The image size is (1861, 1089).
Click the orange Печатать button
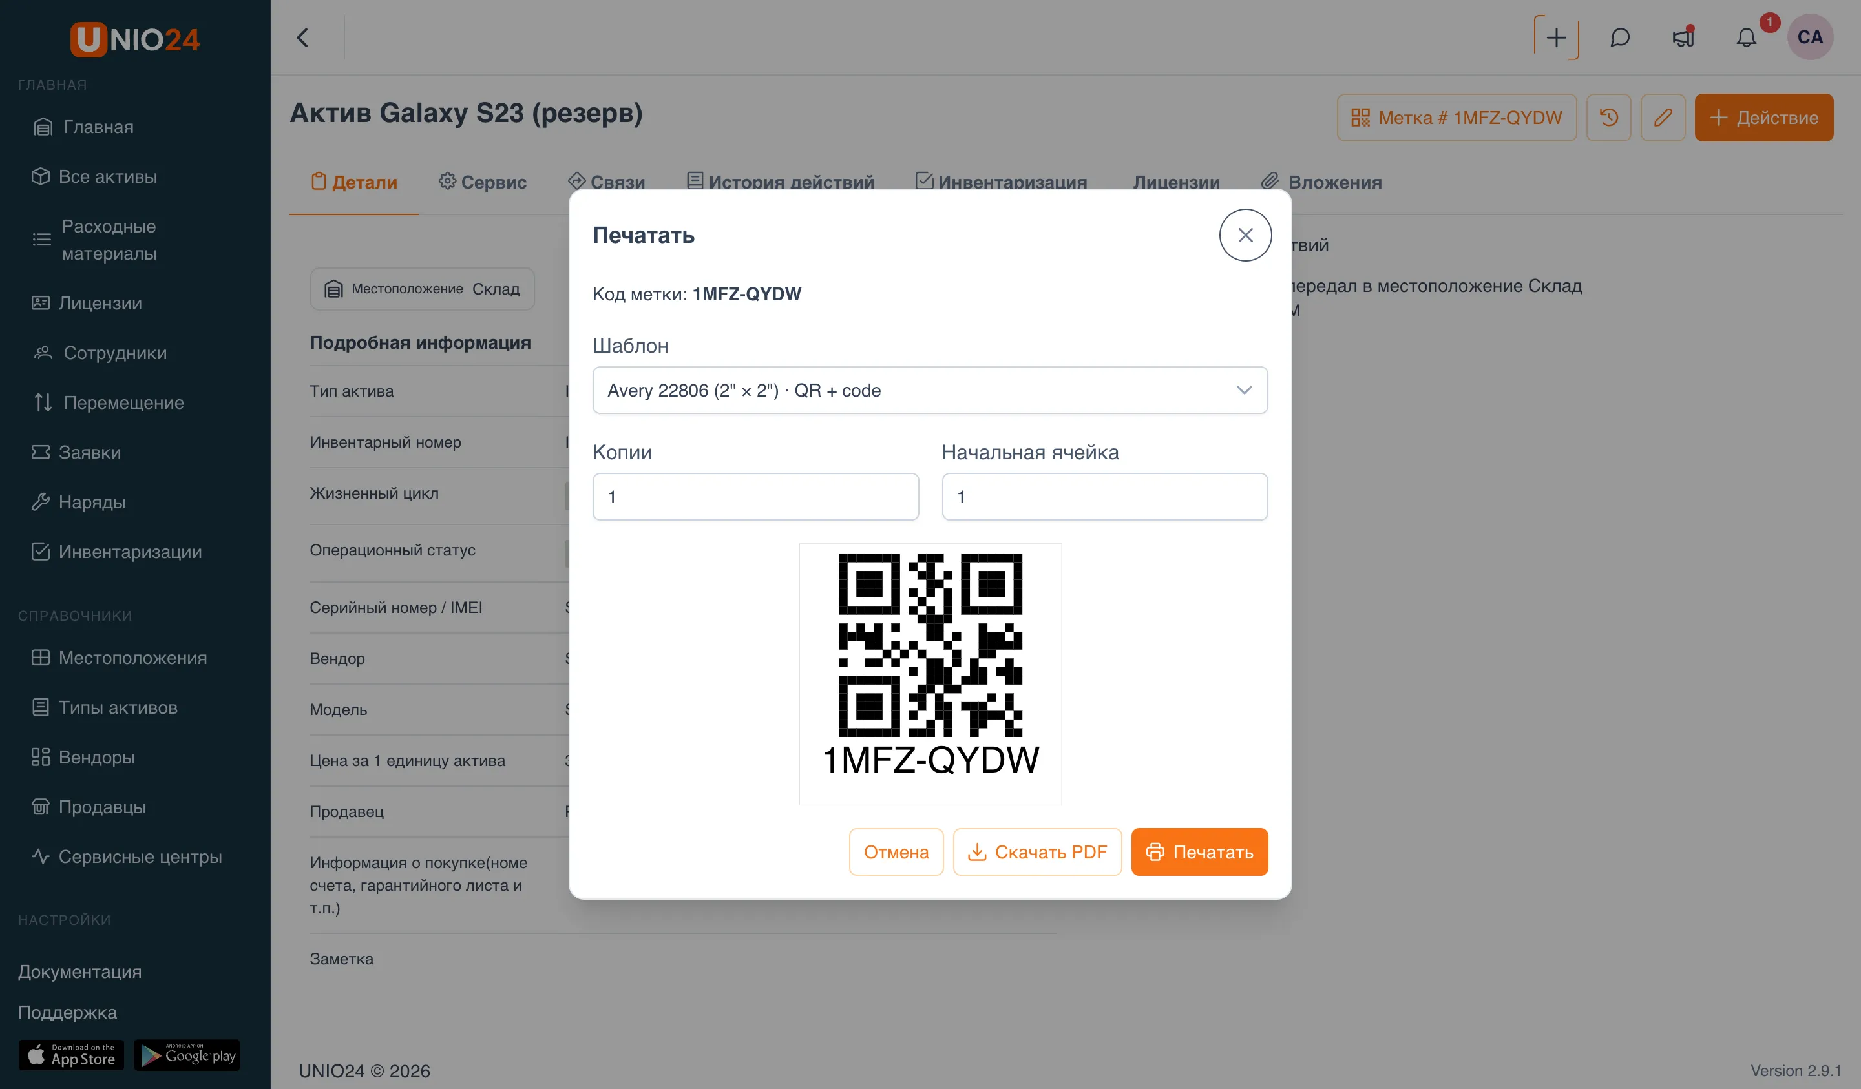point(1199,851)
